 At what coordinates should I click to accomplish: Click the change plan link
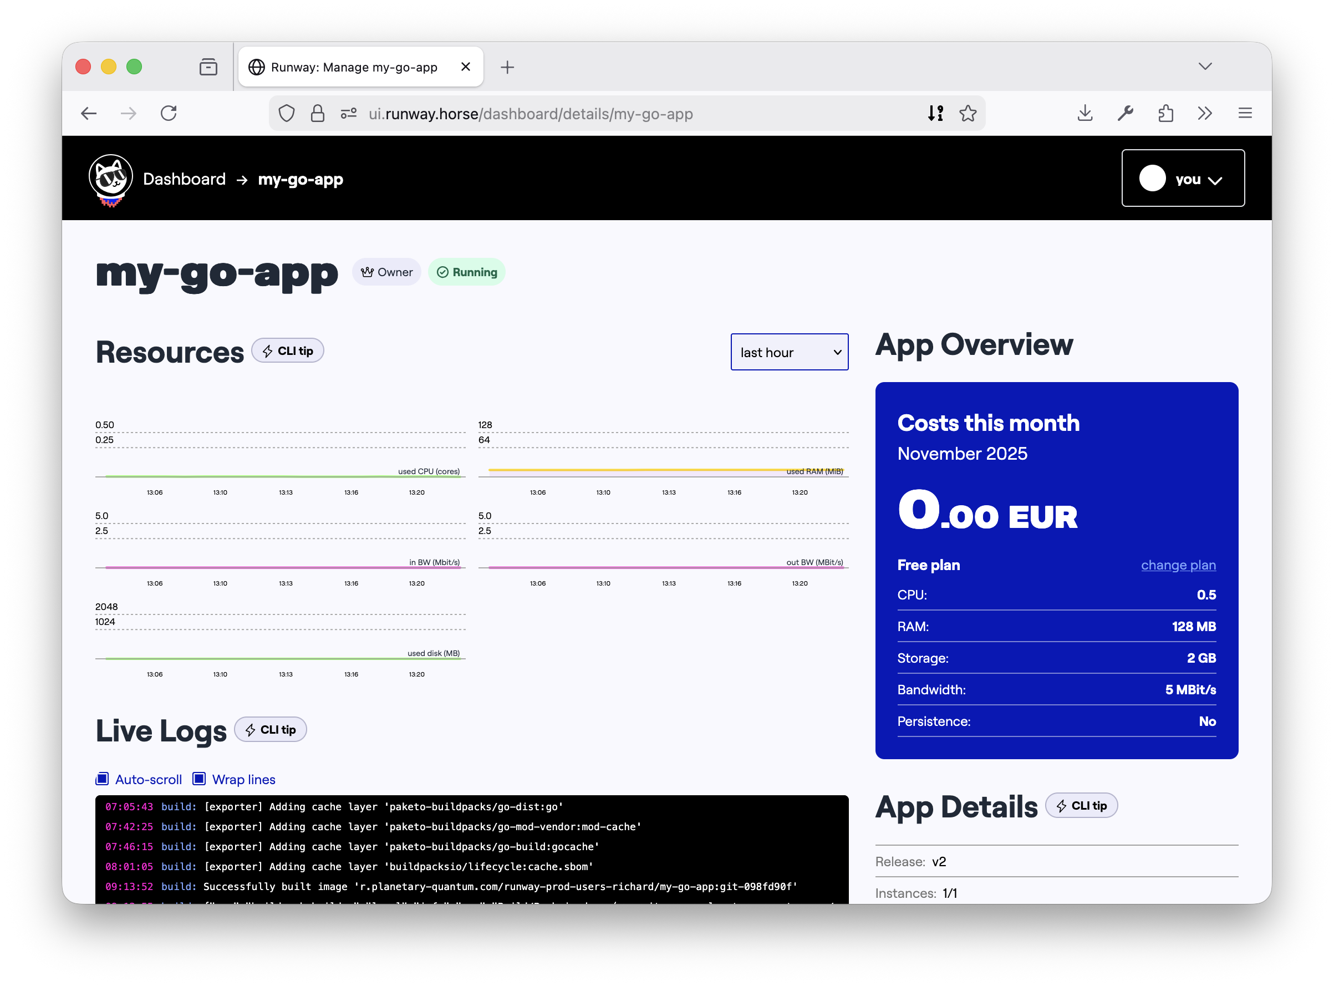[x=1178, y=565]
